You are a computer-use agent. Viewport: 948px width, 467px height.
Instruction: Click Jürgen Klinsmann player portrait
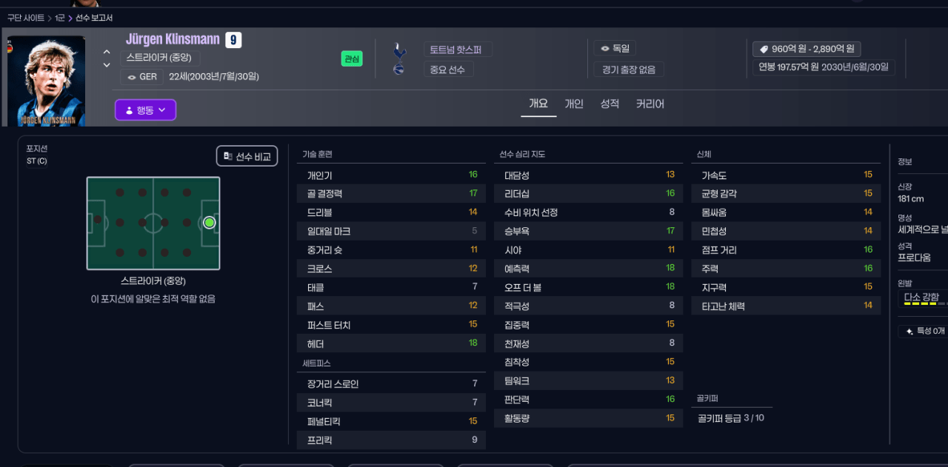click(45, 81)
